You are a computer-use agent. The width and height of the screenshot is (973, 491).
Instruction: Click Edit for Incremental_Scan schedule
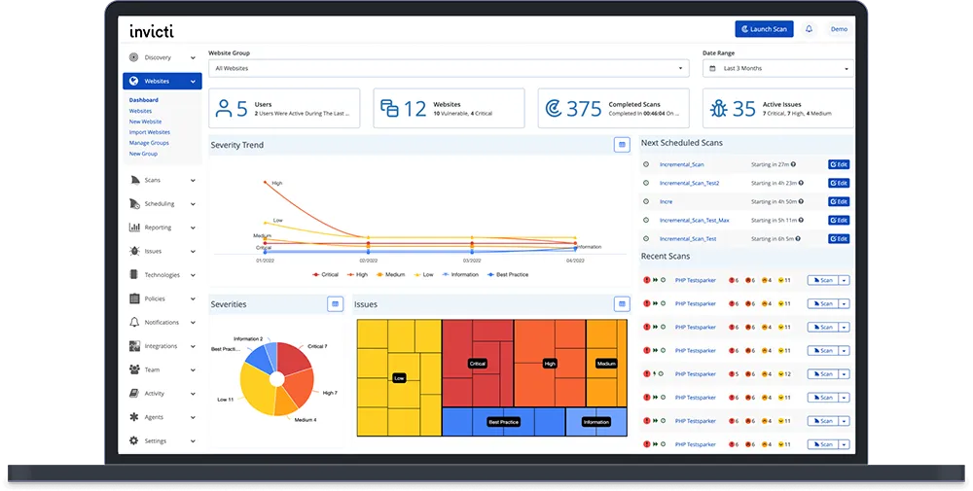(x=839, y=164)
